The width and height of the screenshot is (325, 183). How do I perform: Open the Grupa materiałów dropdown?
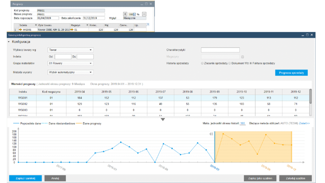coord(70,63)
